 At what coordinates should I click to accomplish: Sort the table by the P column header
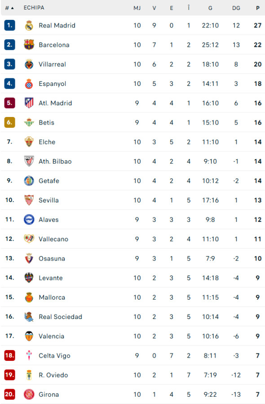tap(257, 8)
